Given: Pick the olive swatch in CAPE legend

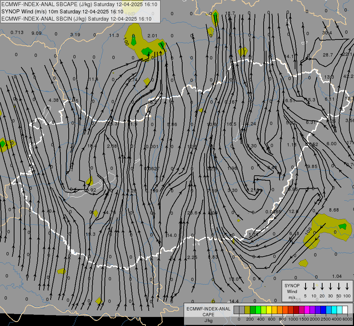Looking at the screenshot, I should (x=247, y=310).
